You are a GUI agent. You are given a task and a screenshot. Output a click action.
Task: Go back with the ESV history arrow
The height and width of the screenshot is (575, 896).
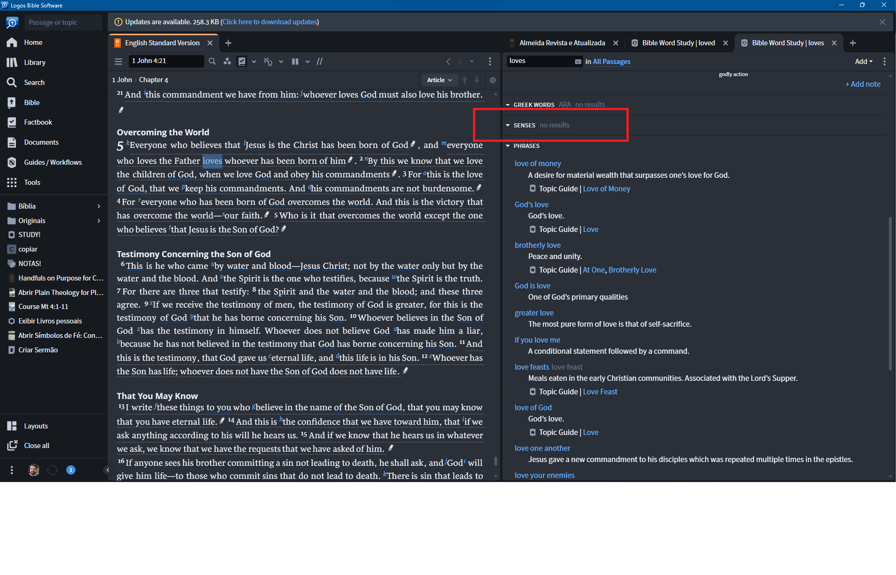click(x=448, y=61)
